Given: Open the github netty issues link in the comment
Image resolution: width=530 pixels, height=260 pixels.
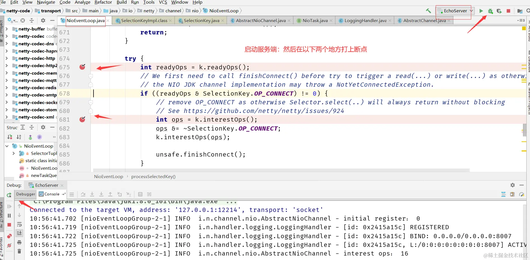Looking at the screenshot, I should coord(264,111).
